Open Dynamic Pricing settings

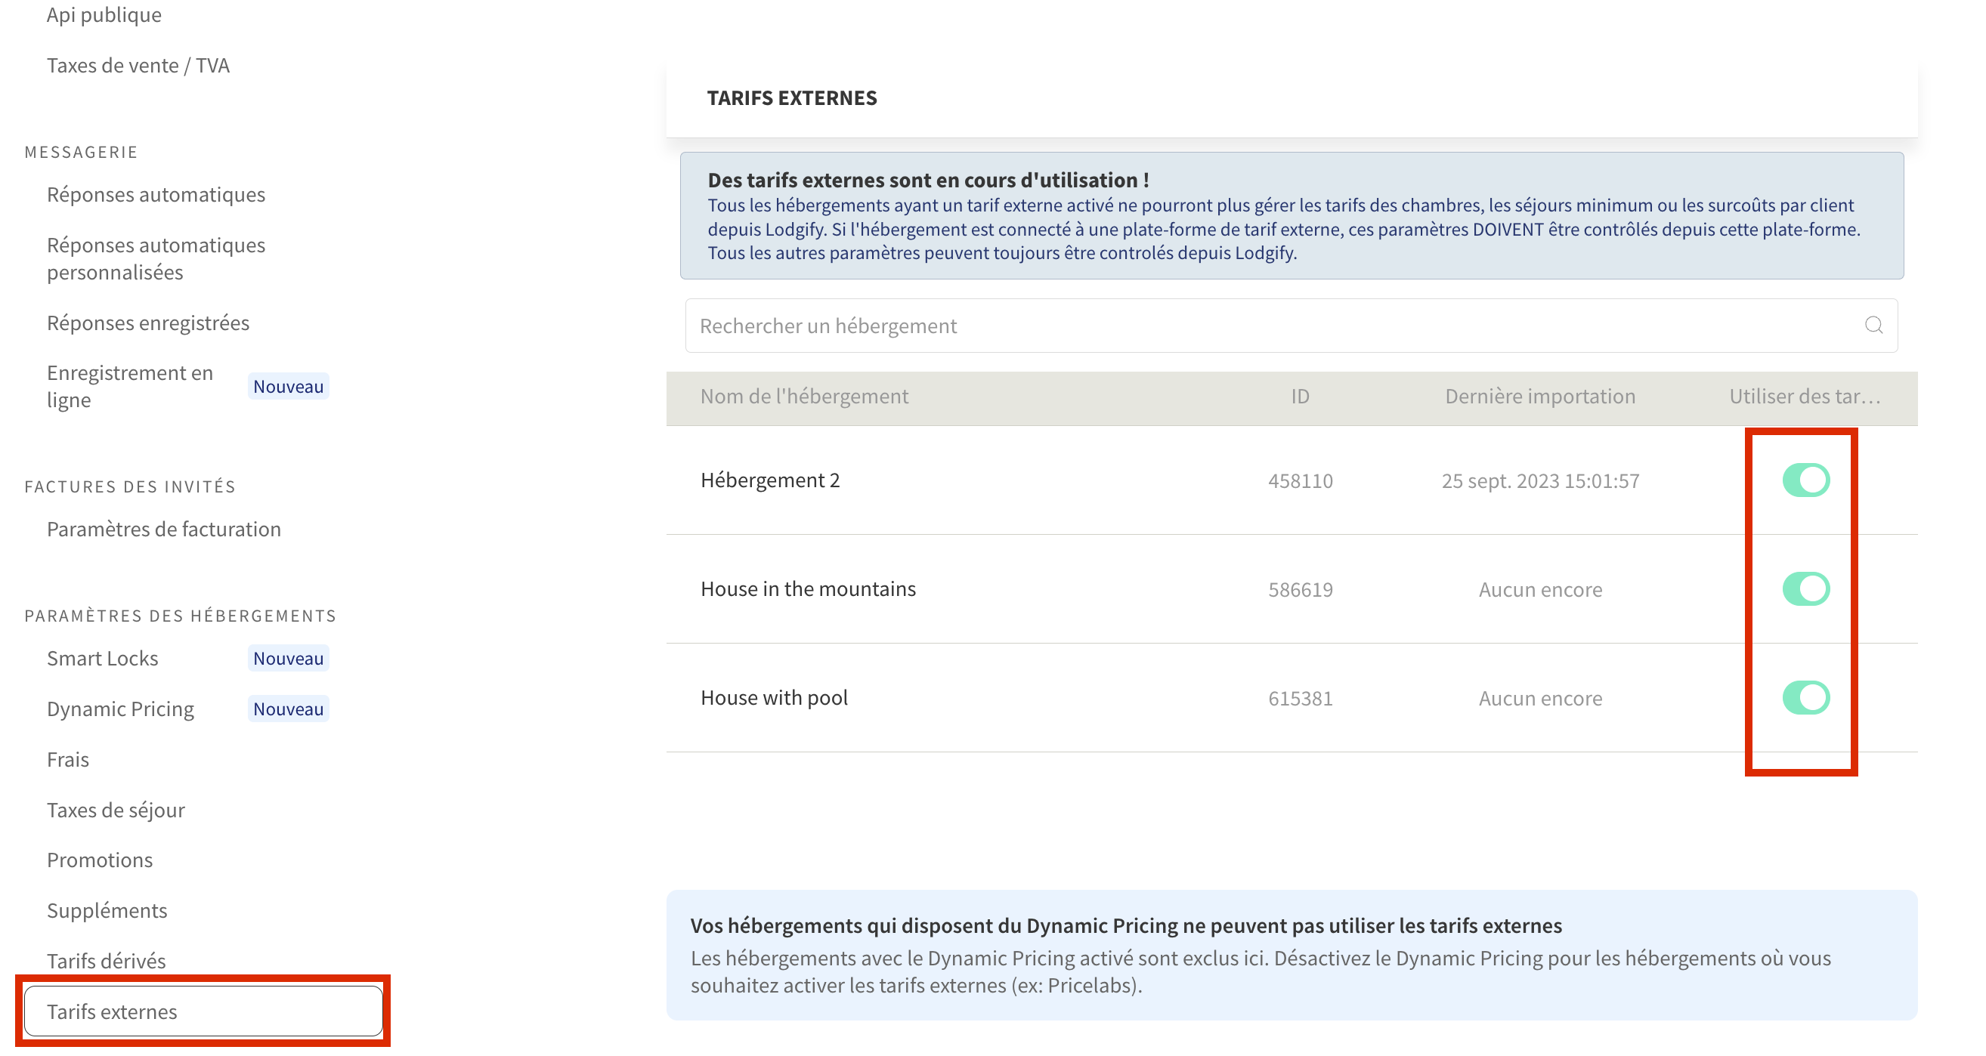(x=121, y=709)
